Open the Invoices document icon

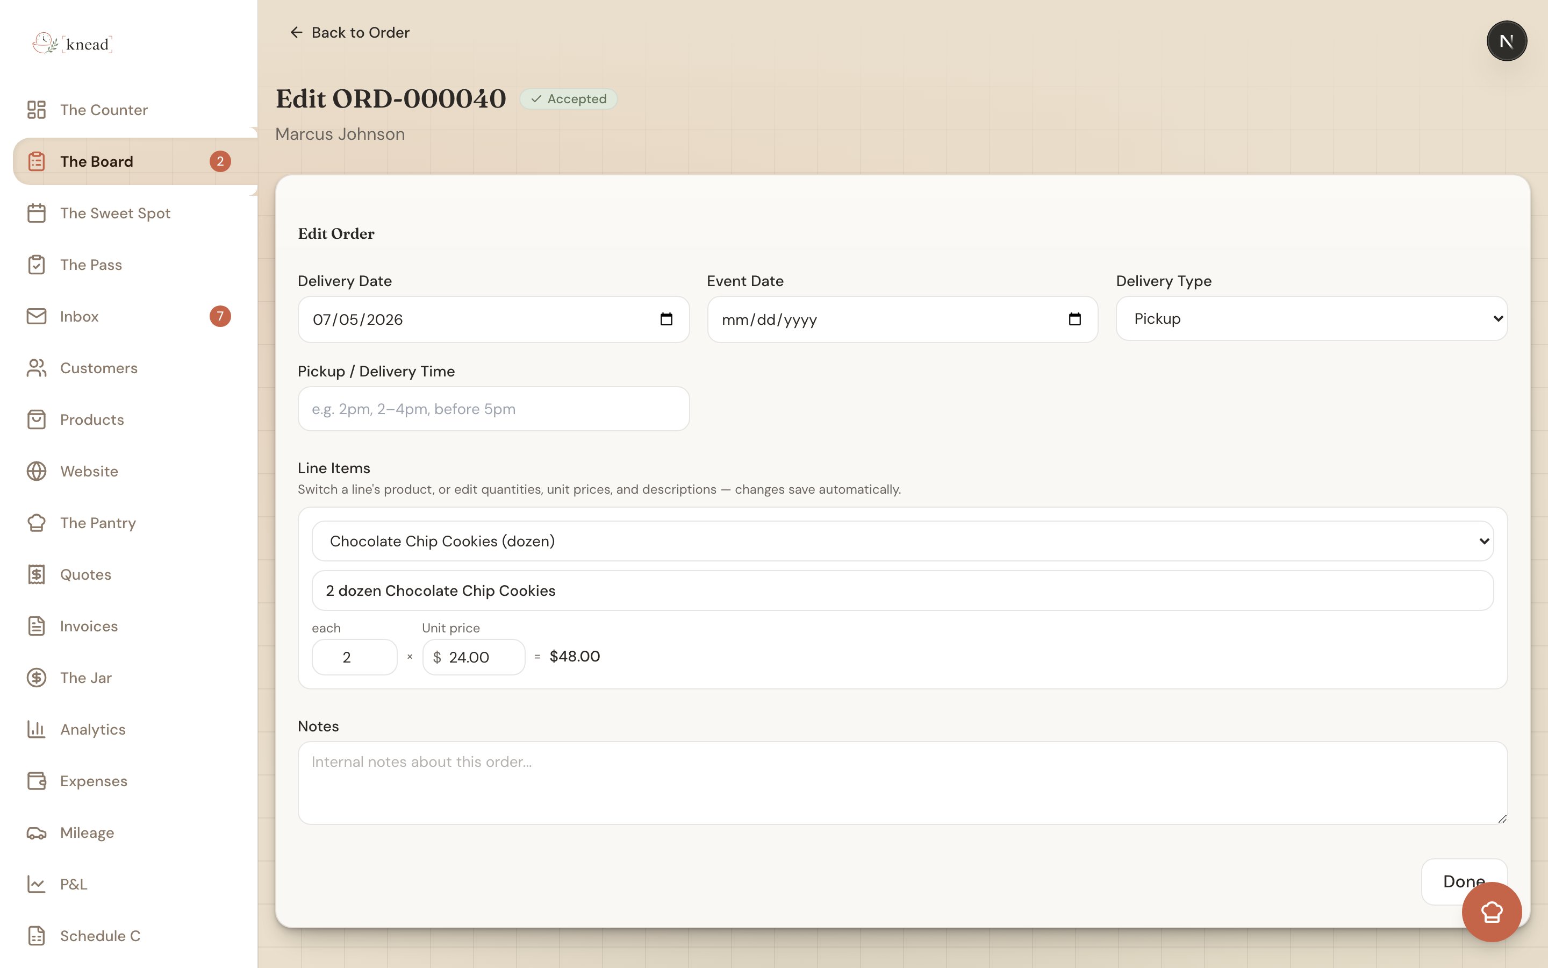37,626
